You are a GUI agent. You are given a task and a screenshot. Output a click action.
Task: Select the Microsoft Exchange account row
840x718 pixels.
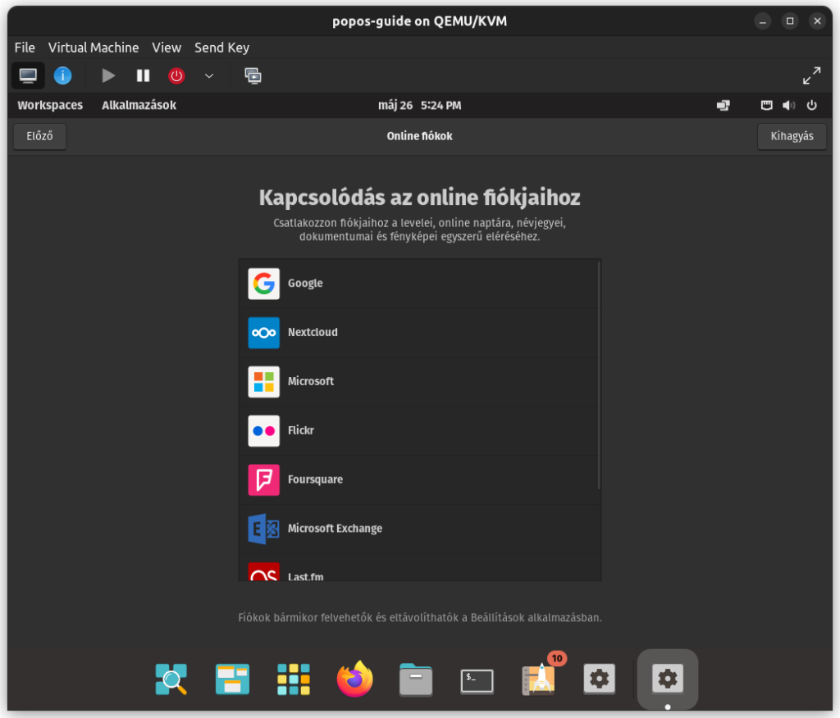(419, 529)
